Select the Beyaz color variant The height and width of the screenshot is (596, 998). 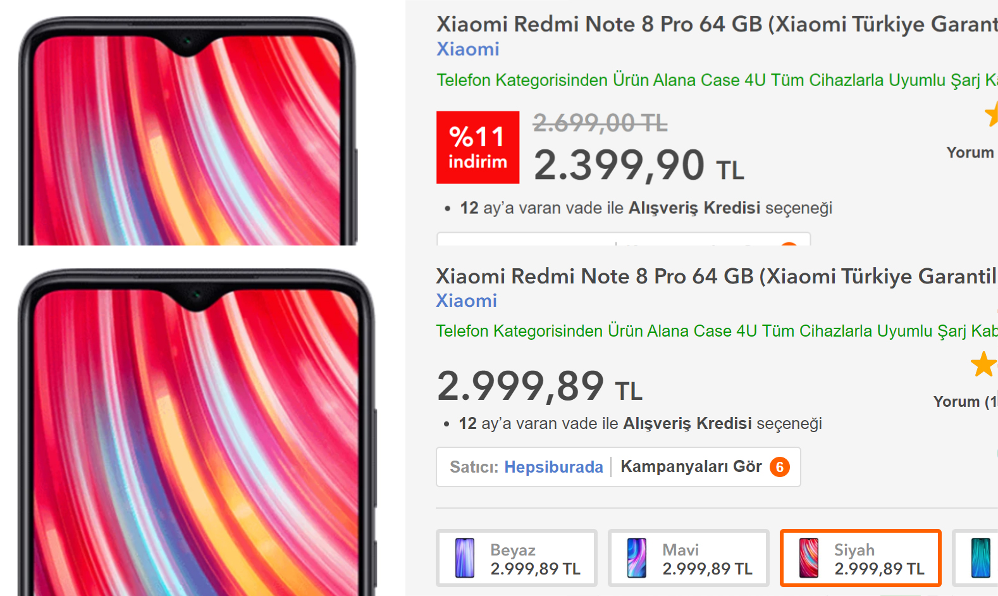coord(517,558)
